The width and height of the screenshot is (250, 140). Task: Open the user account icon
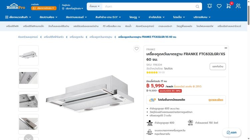pyautogui.click(x=238, y=6)
